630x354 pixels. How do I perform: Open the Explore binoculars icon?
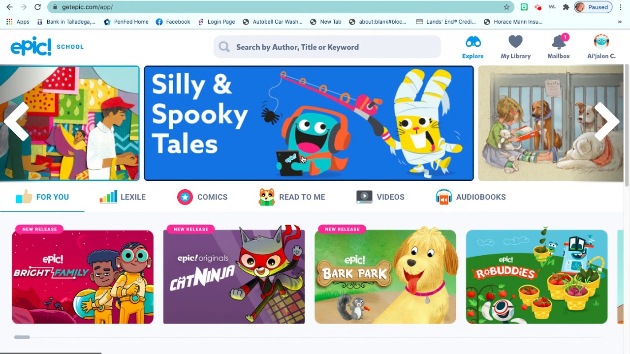point(472,42)
